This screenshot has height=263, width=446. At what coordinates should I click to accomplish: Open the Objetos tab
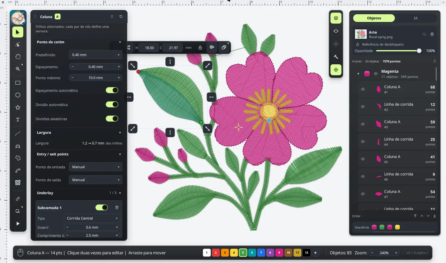pyautogui.click(x=374, y=18)
